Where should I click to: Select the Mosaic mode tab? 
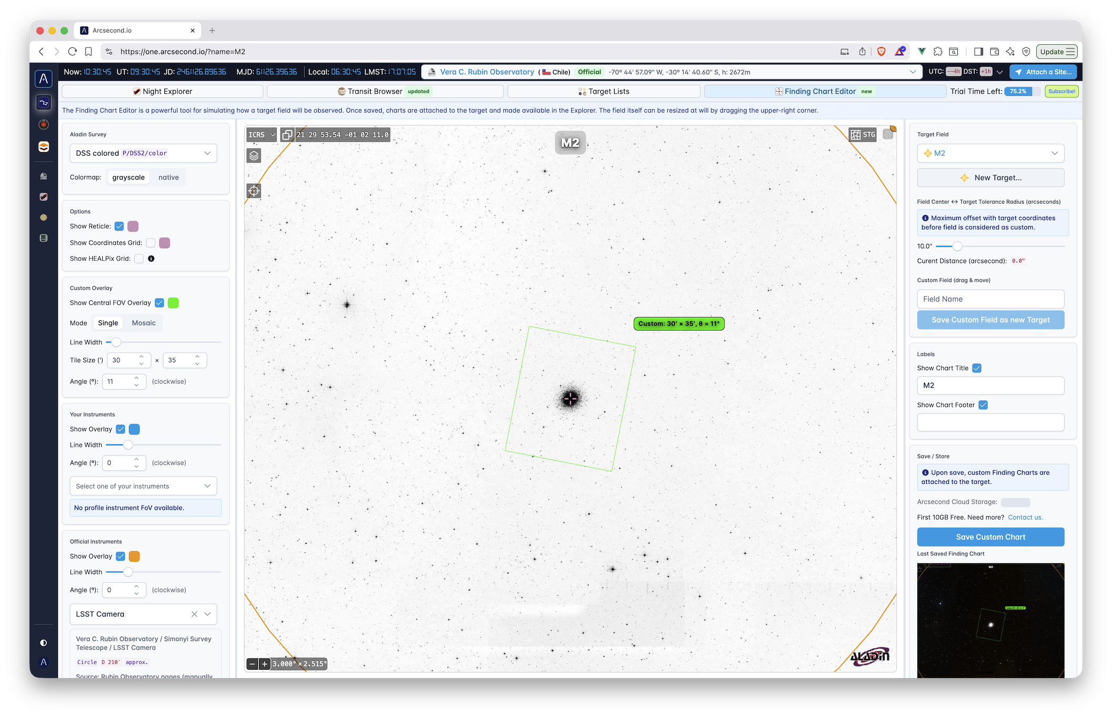click(144, 323)
